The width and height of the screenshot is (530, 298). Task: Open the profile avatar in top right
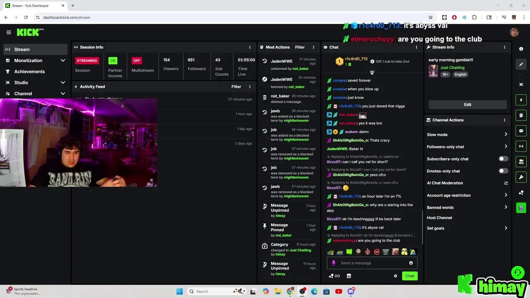[514, 32]
